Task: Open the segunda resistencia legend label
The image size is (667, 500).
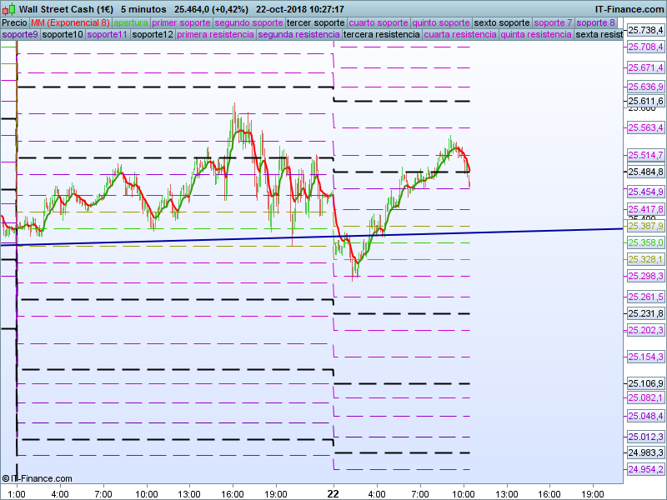Action: coord(298,34)
